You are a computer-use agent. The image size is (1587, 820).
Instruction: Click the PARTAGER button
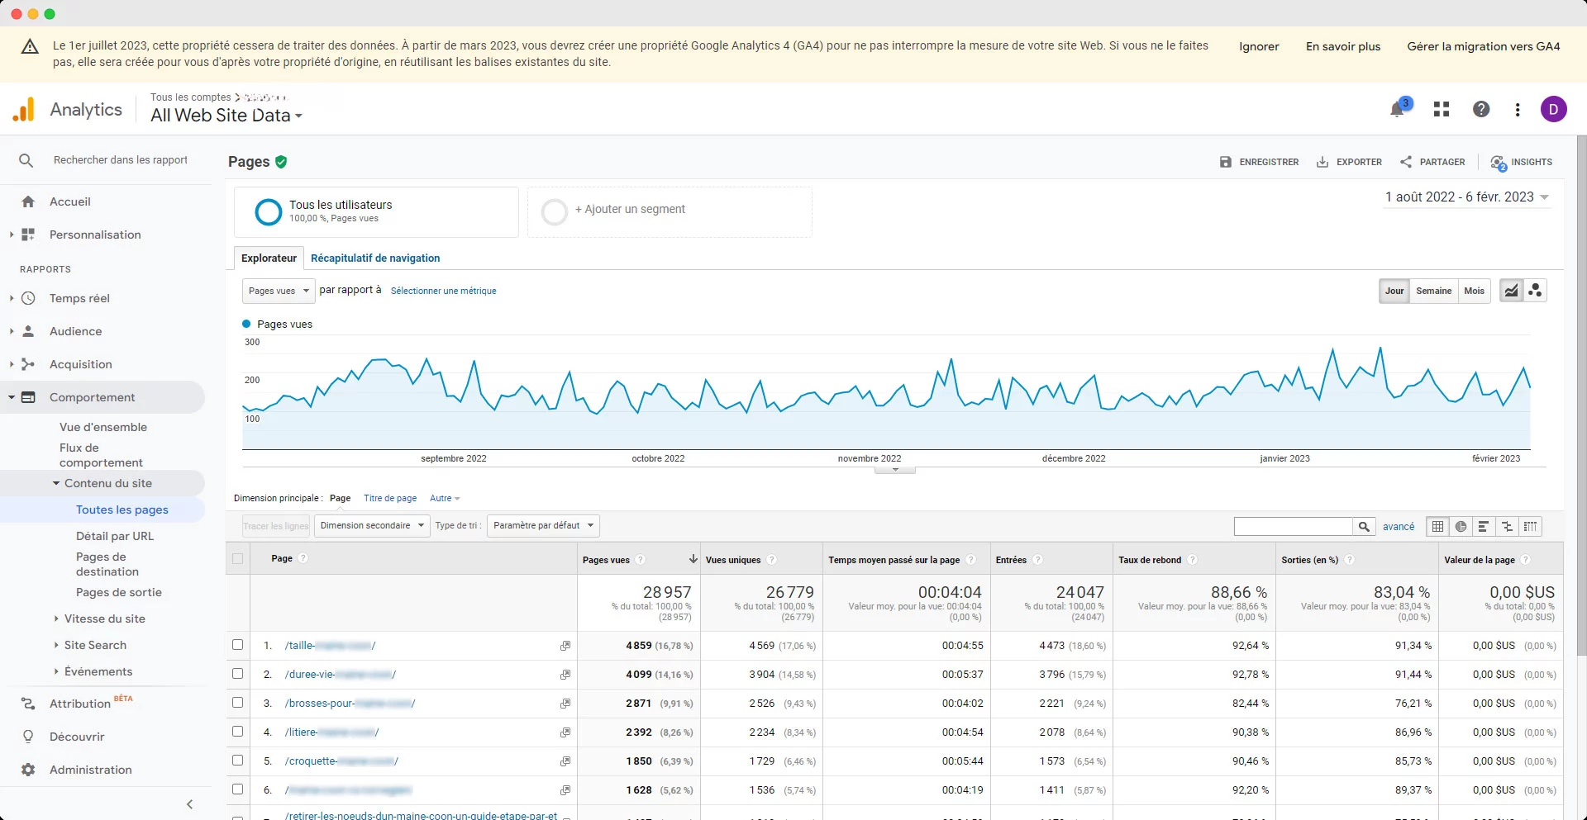[1432, 163]
